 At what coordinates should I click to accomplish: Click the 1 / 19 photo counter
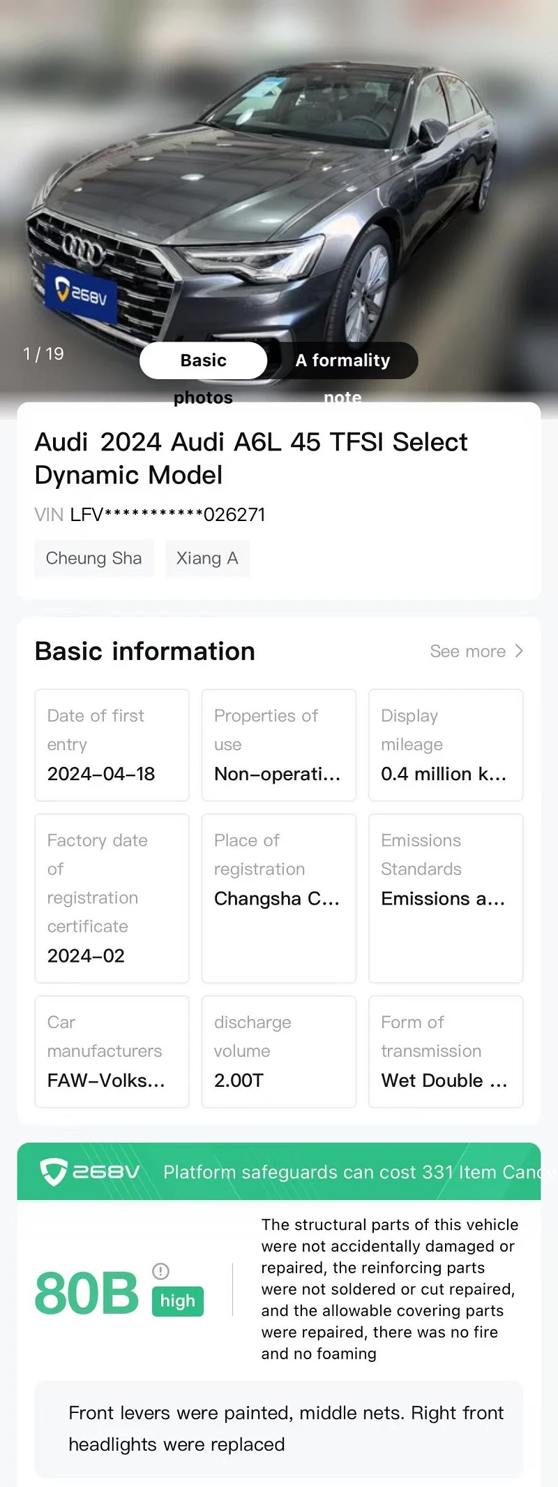pyautogui.click(x=43, y=353)
